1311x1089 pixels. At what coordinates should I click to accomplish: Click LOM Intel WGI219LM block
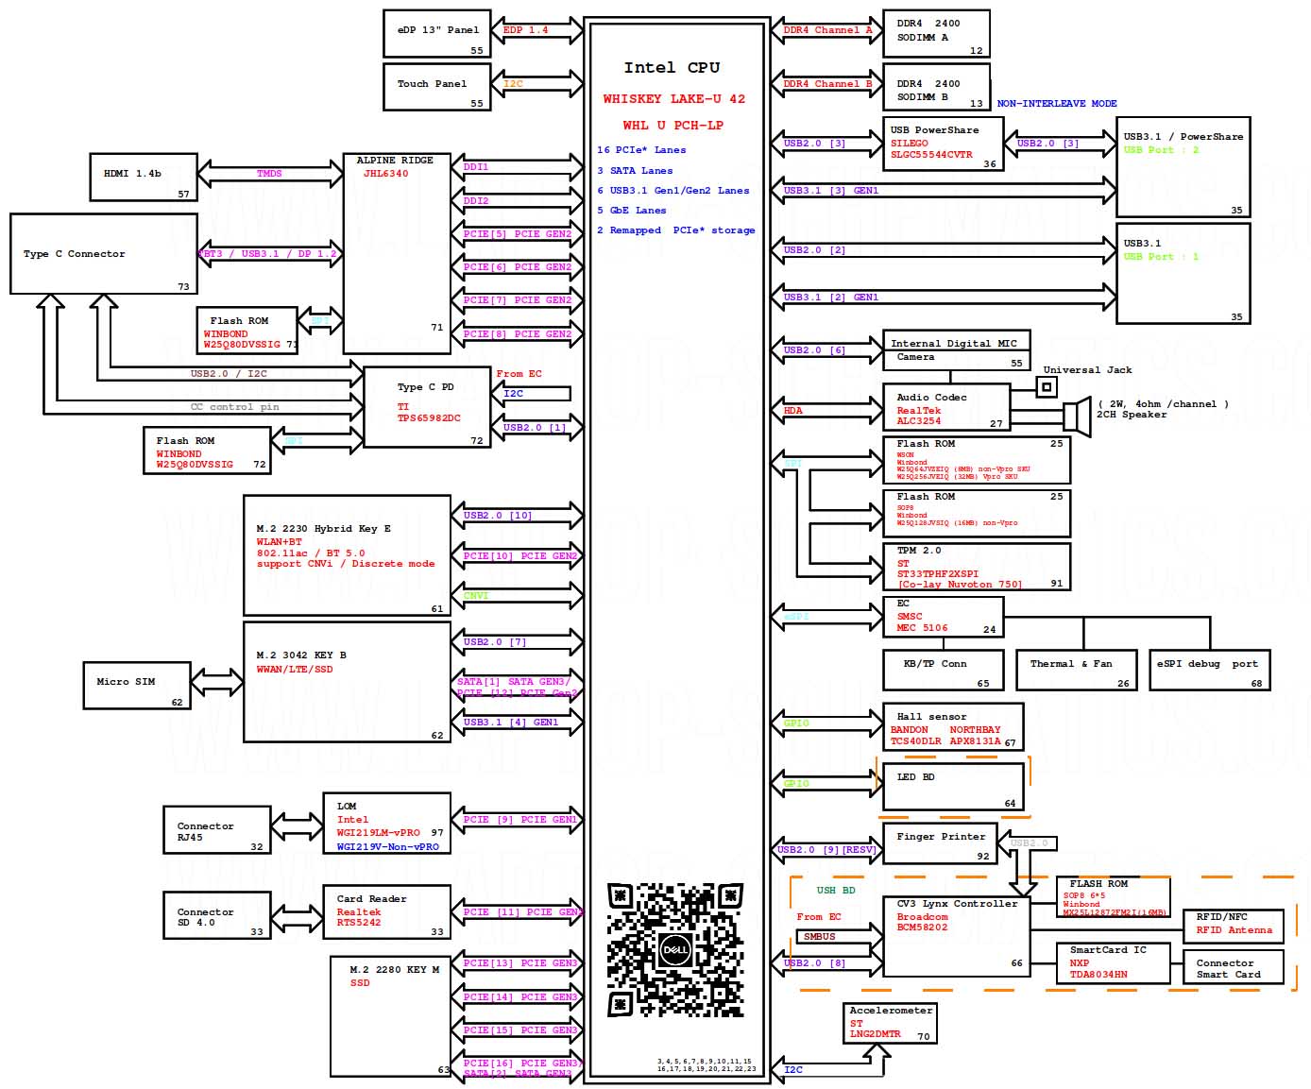click(387, 824)
